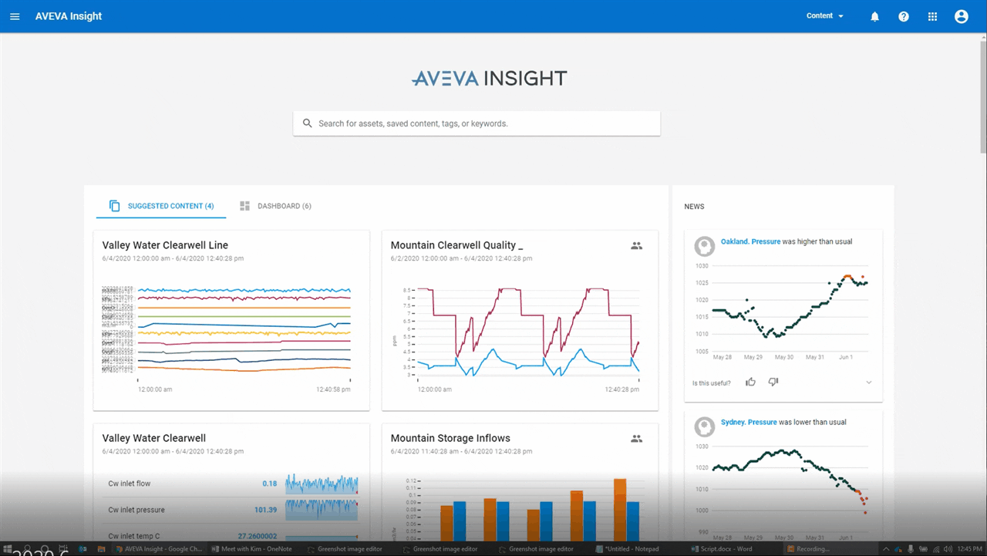Image resolution: width=987 pixels, height=556 pixels.
Task: Open the Cw inlet pressure sparkline
Action: (x=322, y=510)
